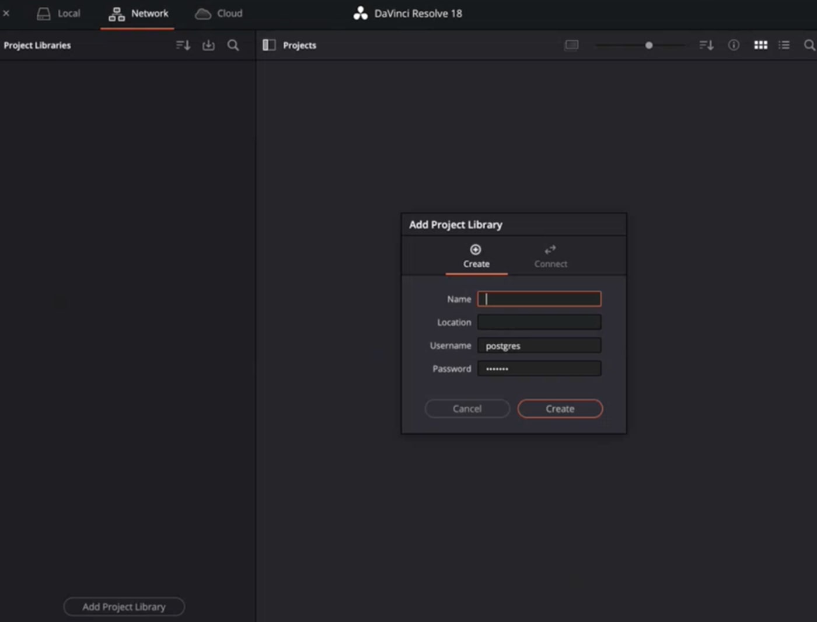Click the Cloud tab icon
The height and width of the screenshot is (622, 817).
click(x=202, y=14)
